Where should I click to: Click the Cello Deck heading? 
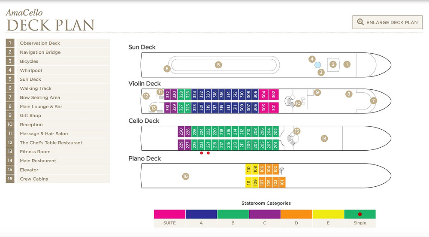(144, 121)
